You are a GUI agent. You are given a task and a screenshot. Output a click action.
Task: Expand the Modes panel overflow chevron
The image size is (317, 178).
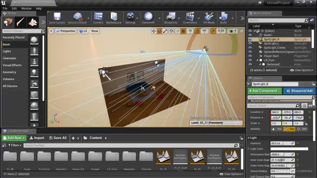tap(43, 22)
